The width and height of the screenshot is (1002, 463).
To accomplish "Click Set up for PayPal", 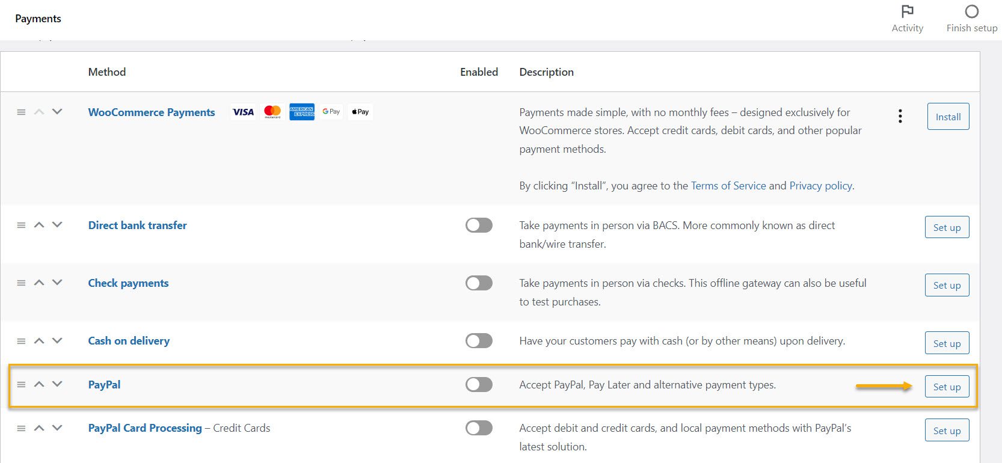I will click(947, 387).
